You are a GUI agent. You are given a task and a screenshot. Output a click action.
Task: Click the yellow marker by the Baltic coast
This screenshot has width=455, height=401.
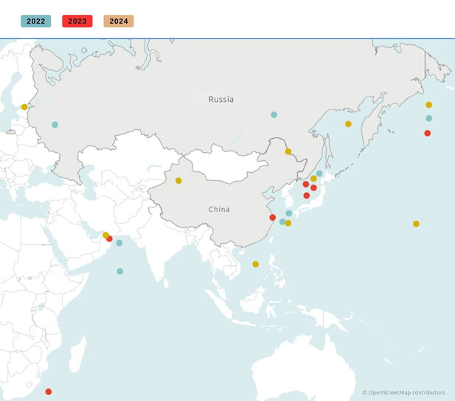point(24,107)
